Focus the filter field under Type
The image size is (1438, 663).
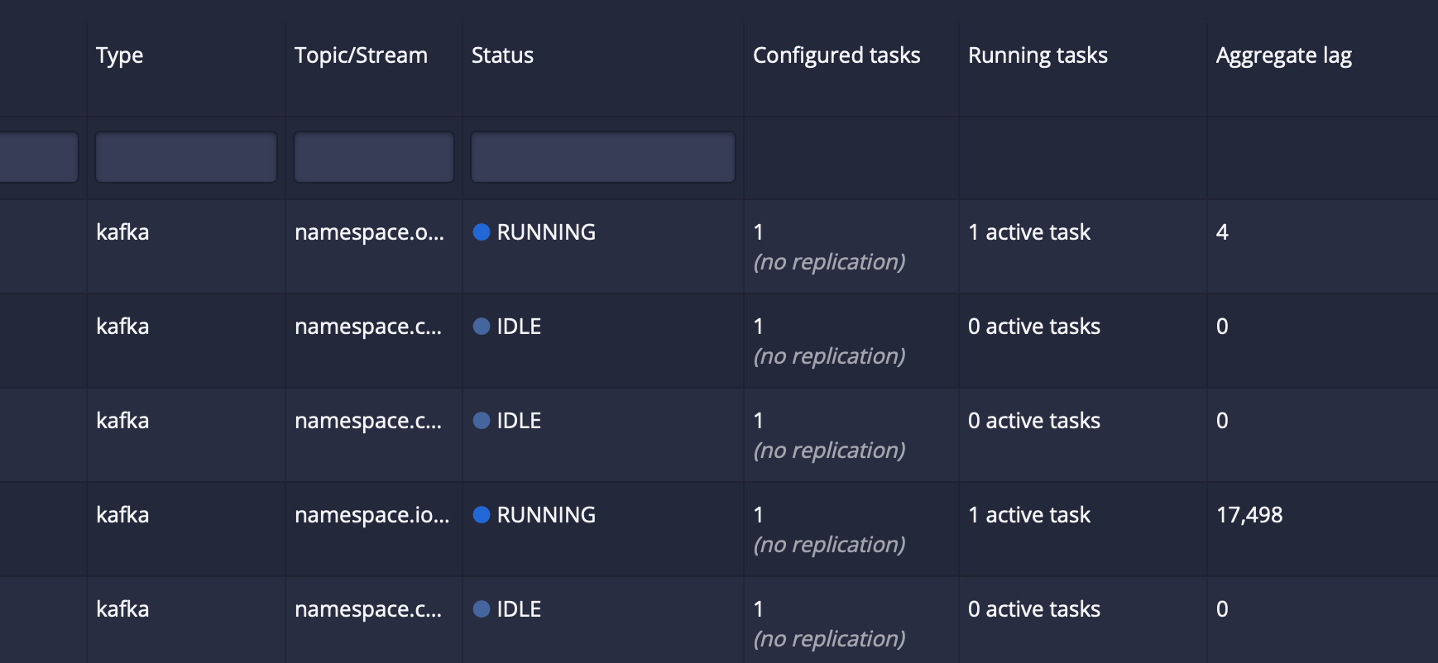(x=186, y=157)
